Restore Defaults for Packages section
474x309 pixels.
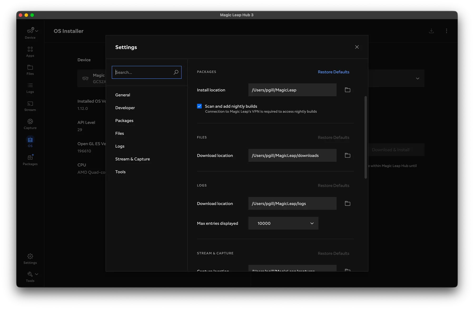point(333,72)
